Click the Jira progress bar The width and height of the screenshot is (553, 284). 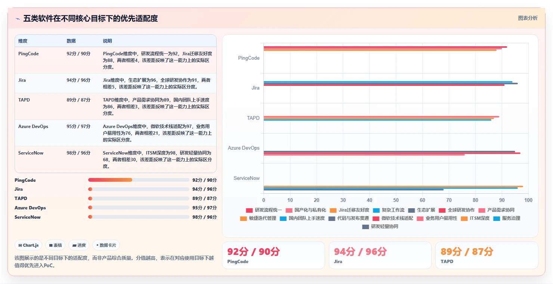139,189
